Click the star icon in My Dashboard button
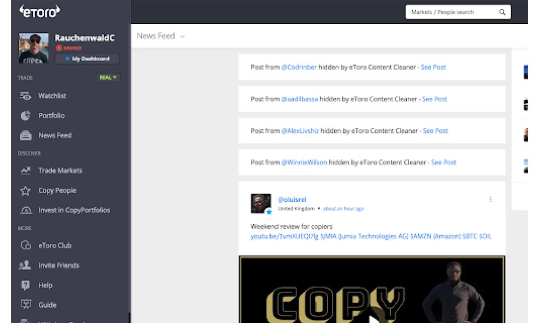Screen dimensions: 539x323 [67, 59]
